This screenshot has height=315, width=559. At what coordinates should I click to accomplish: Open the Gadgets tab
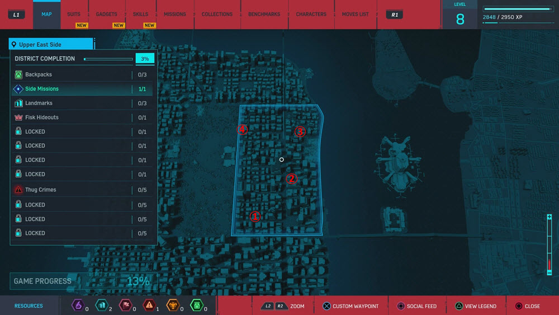106,15
